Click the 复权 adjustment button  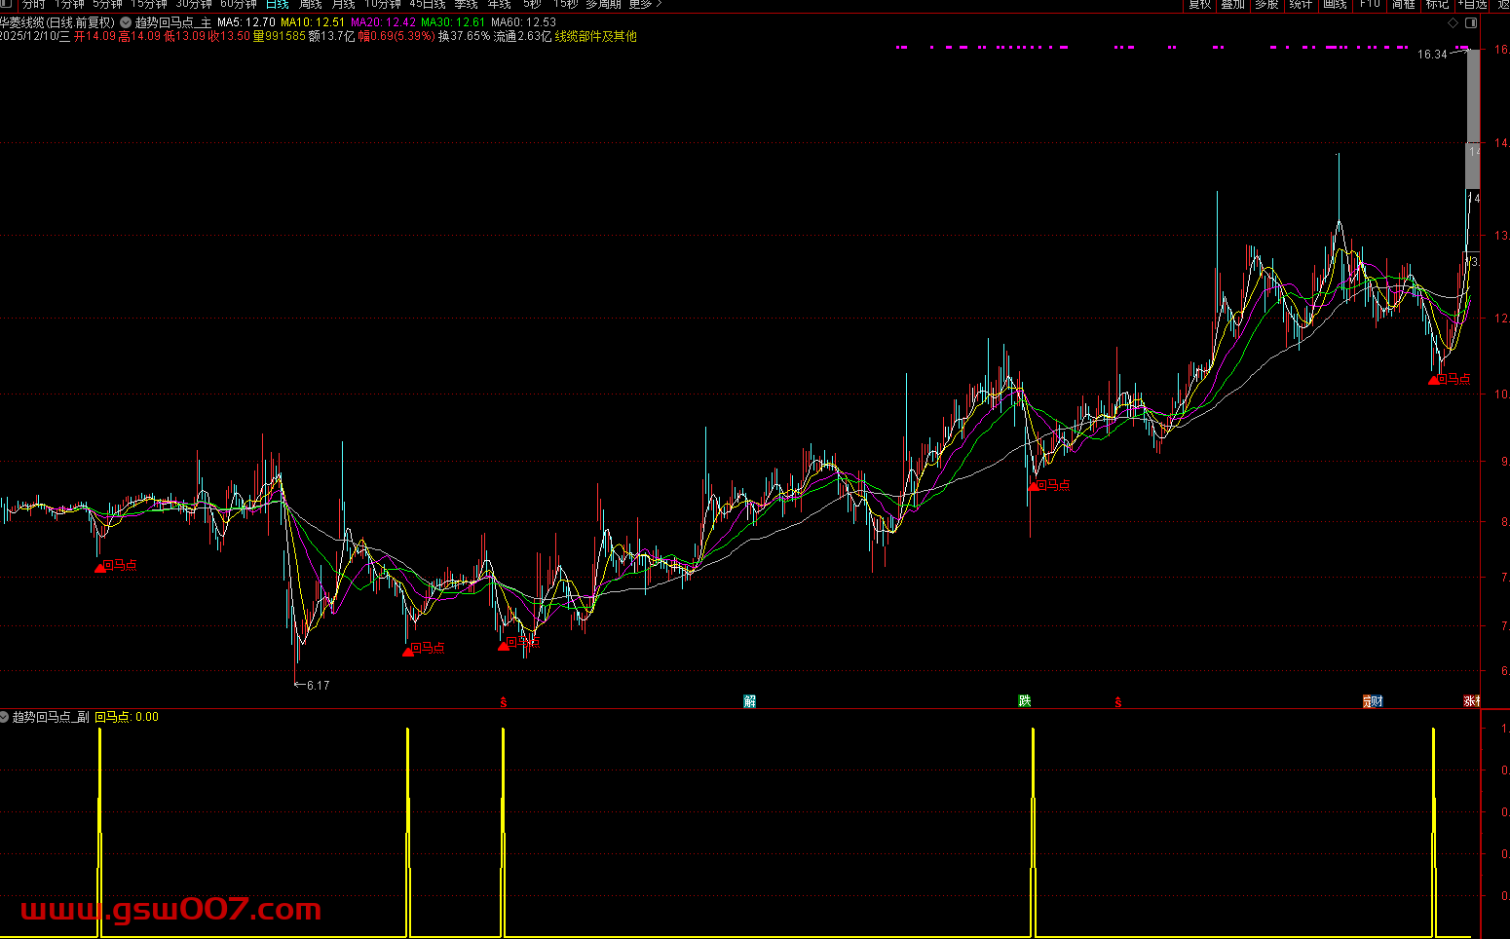click(1199, 5)
